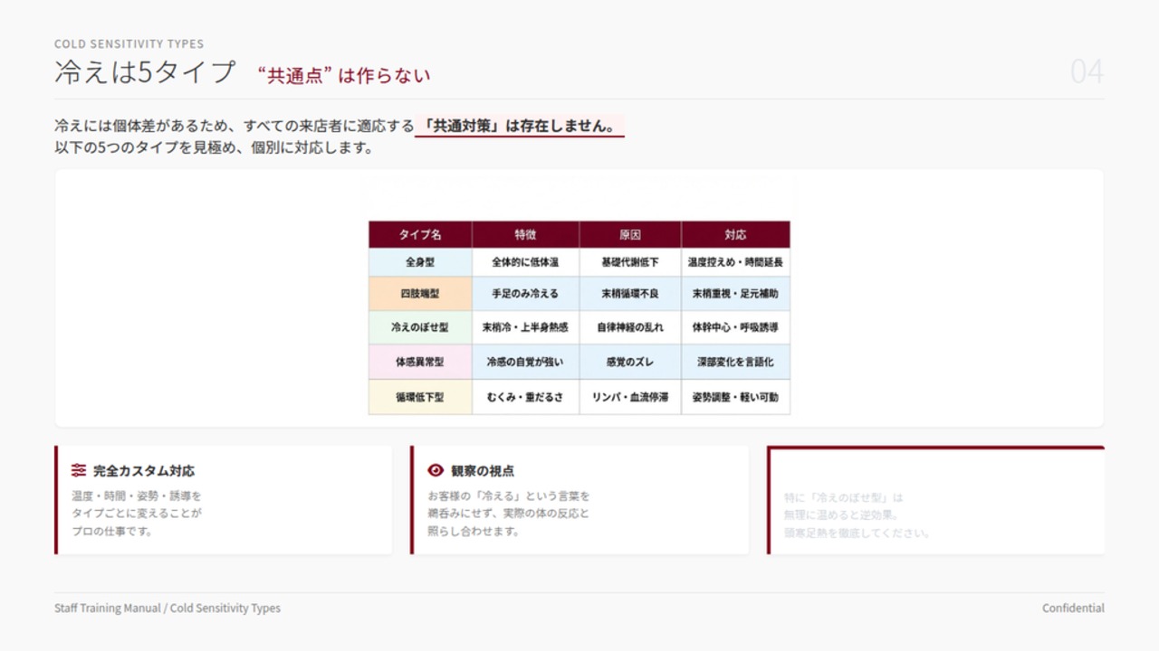Select the タイプ名 table header
The width and height of the screenshot is (1159, 651).
click(x=420, y=234)
